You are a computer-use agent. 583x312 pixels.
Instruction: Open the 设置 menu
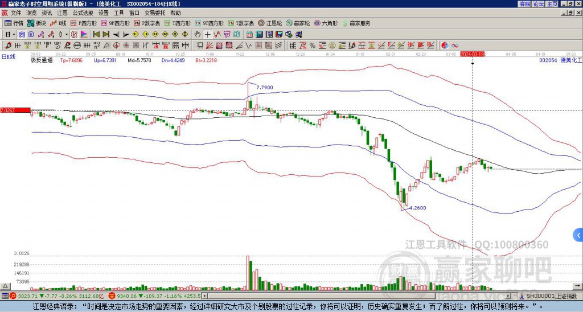[104, 13]
